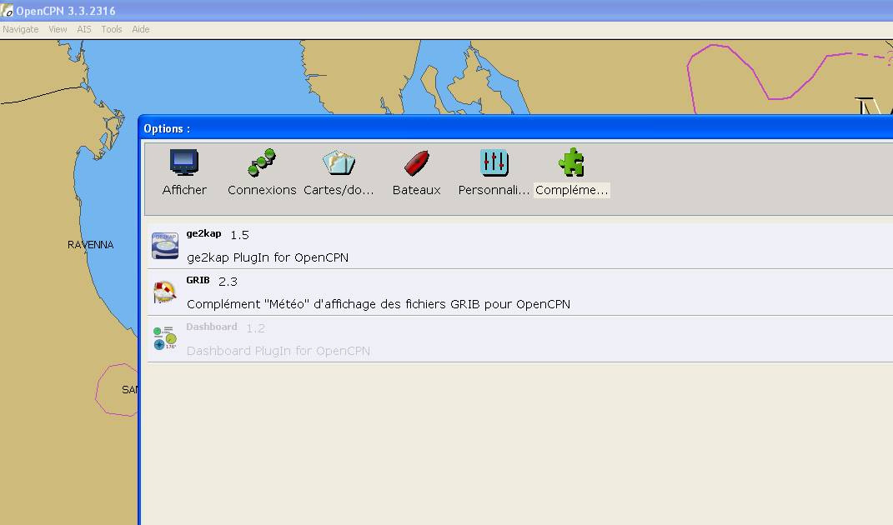Switch to the Cartes/do... tab label
This screenshot has width=893, height=525.
click(x=339, y=190)
